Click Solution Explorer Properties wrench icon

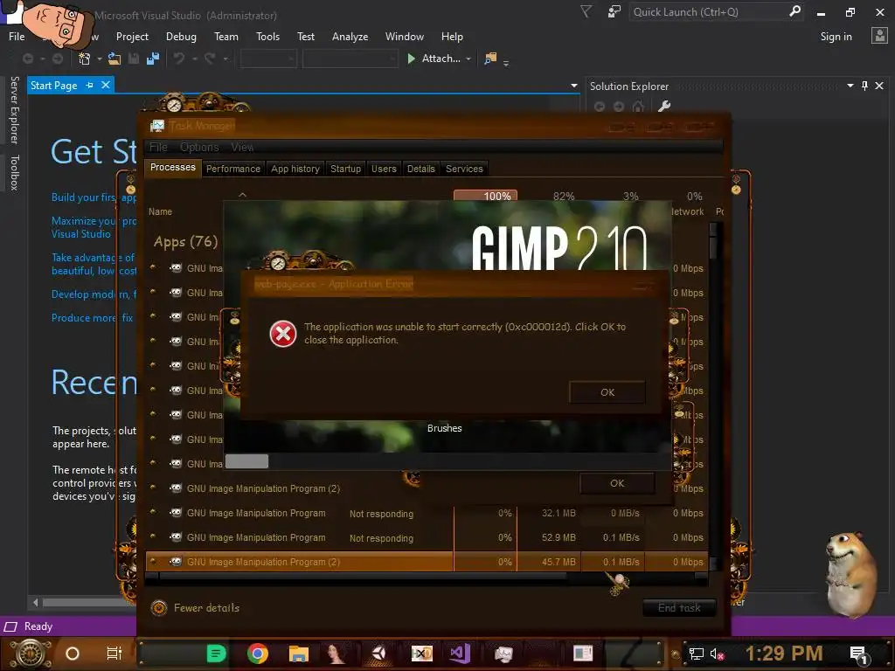(x=664, y=107)
